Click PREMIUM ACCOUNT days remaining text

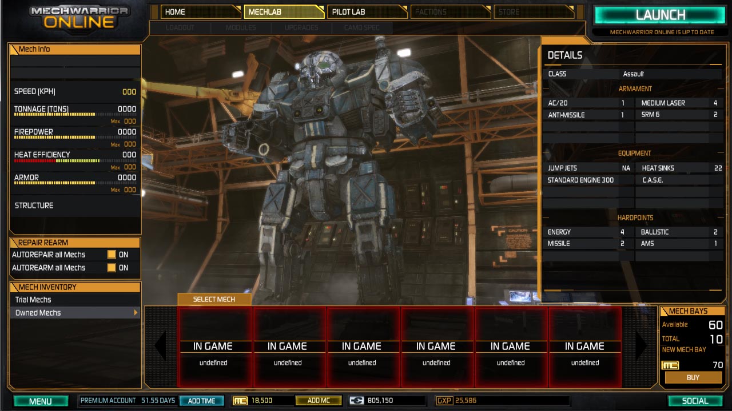point(158,401)
